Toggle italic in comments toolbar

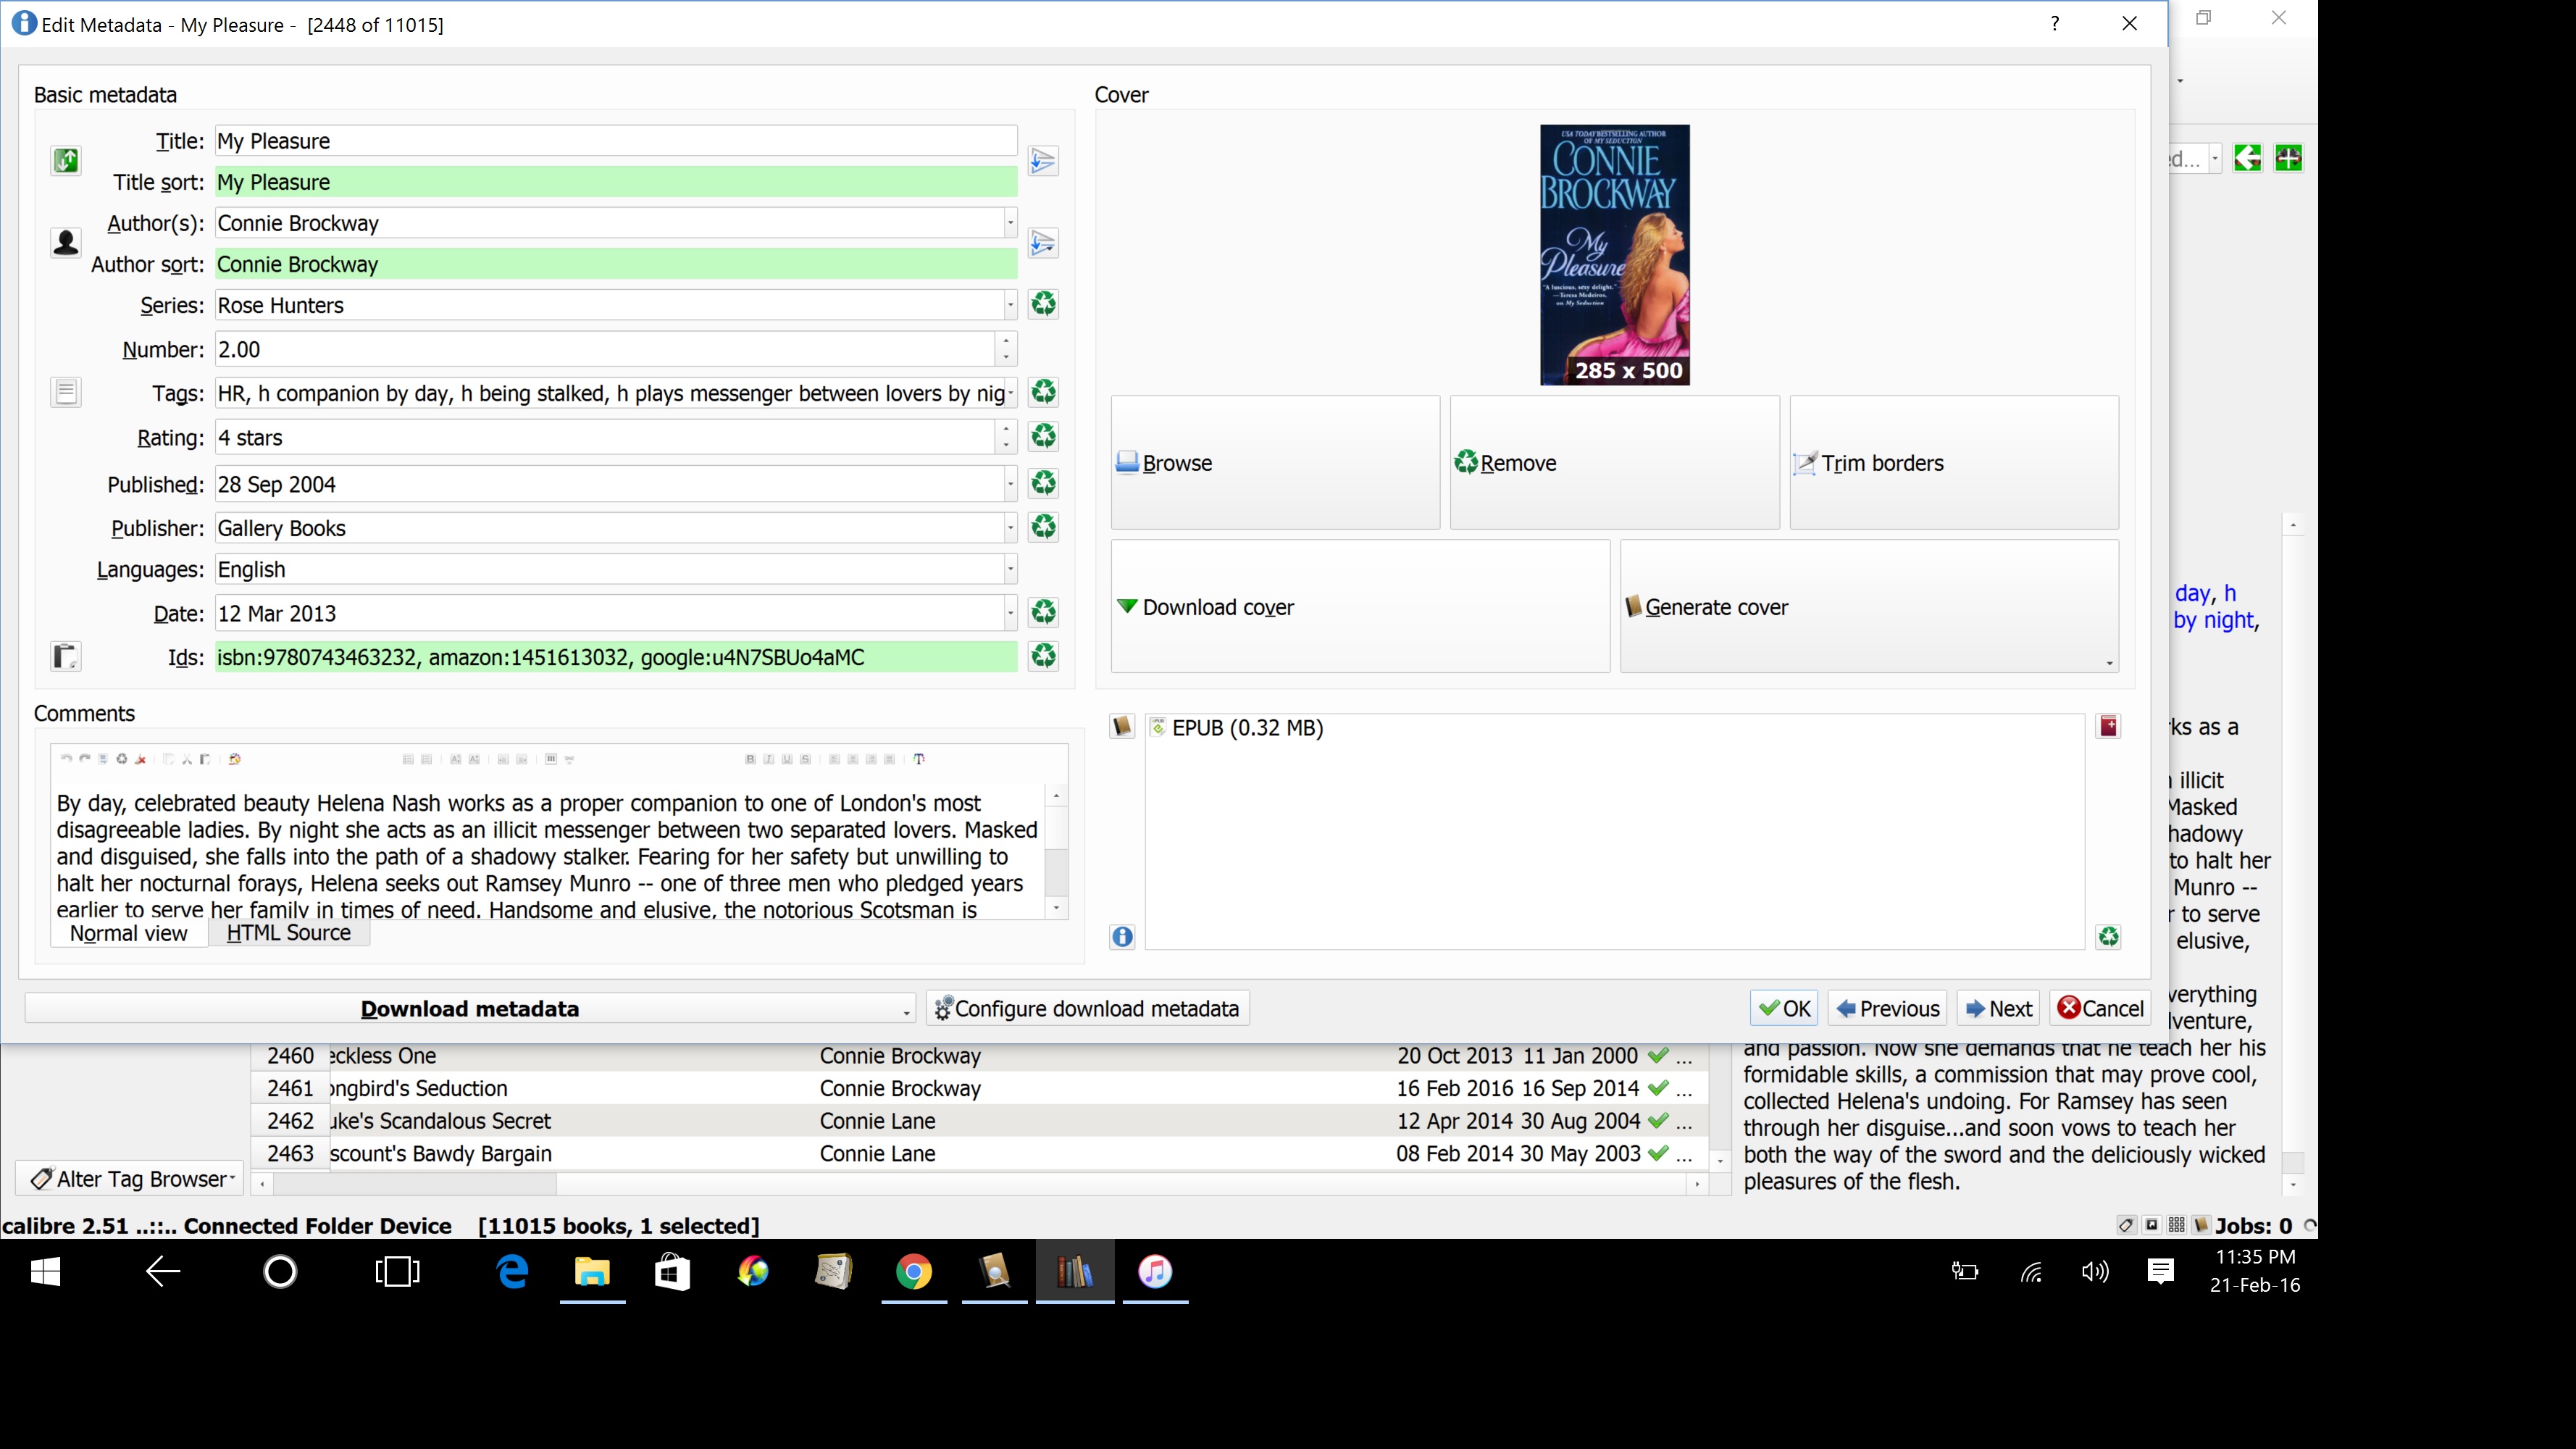click(x=768, y=759)
